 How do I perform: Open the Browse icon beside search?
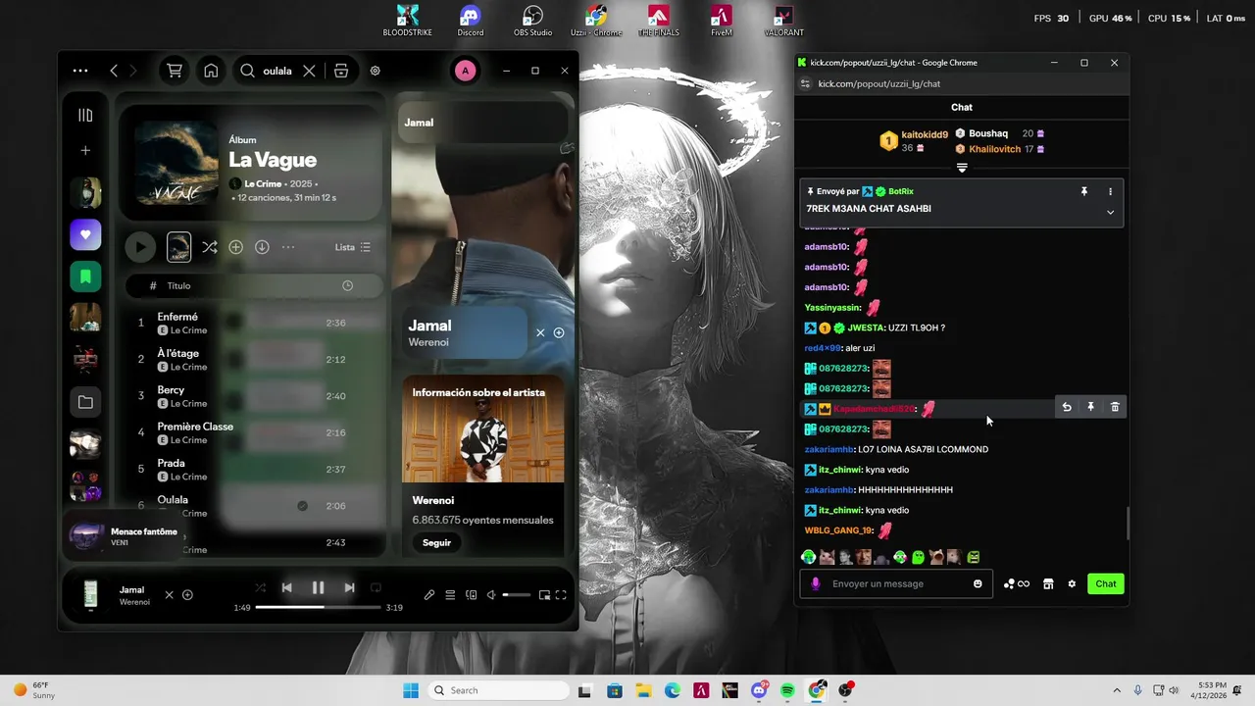(x=341, y=71)
